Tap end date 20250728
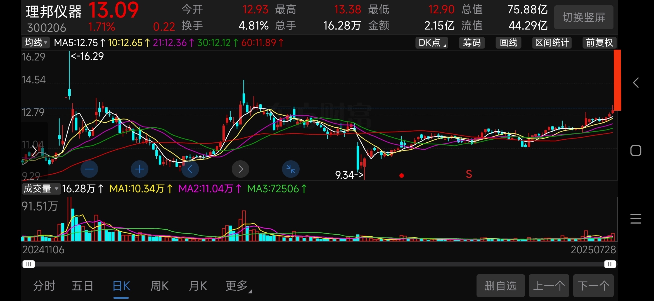 pyautogui.click(x=593, y=250)
